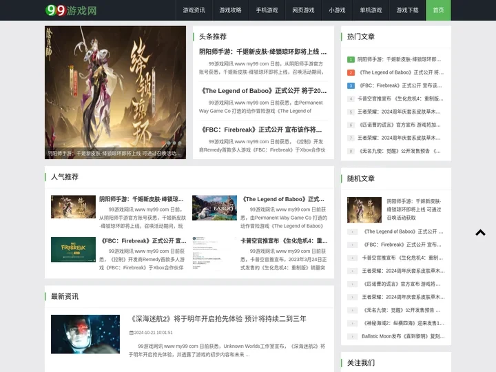Click the 阴阳师 thumbnail in 随机文章

364,210
